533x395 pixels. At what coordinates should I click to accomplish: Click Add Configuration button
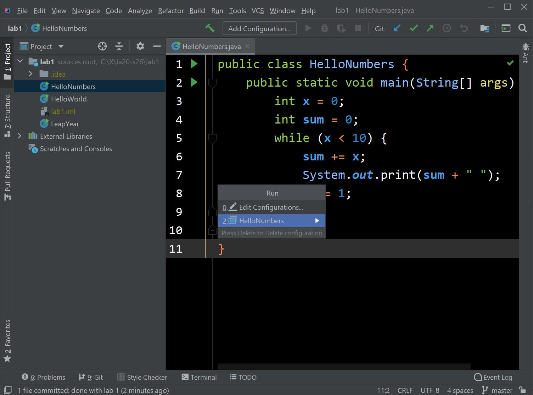point(259,29)
